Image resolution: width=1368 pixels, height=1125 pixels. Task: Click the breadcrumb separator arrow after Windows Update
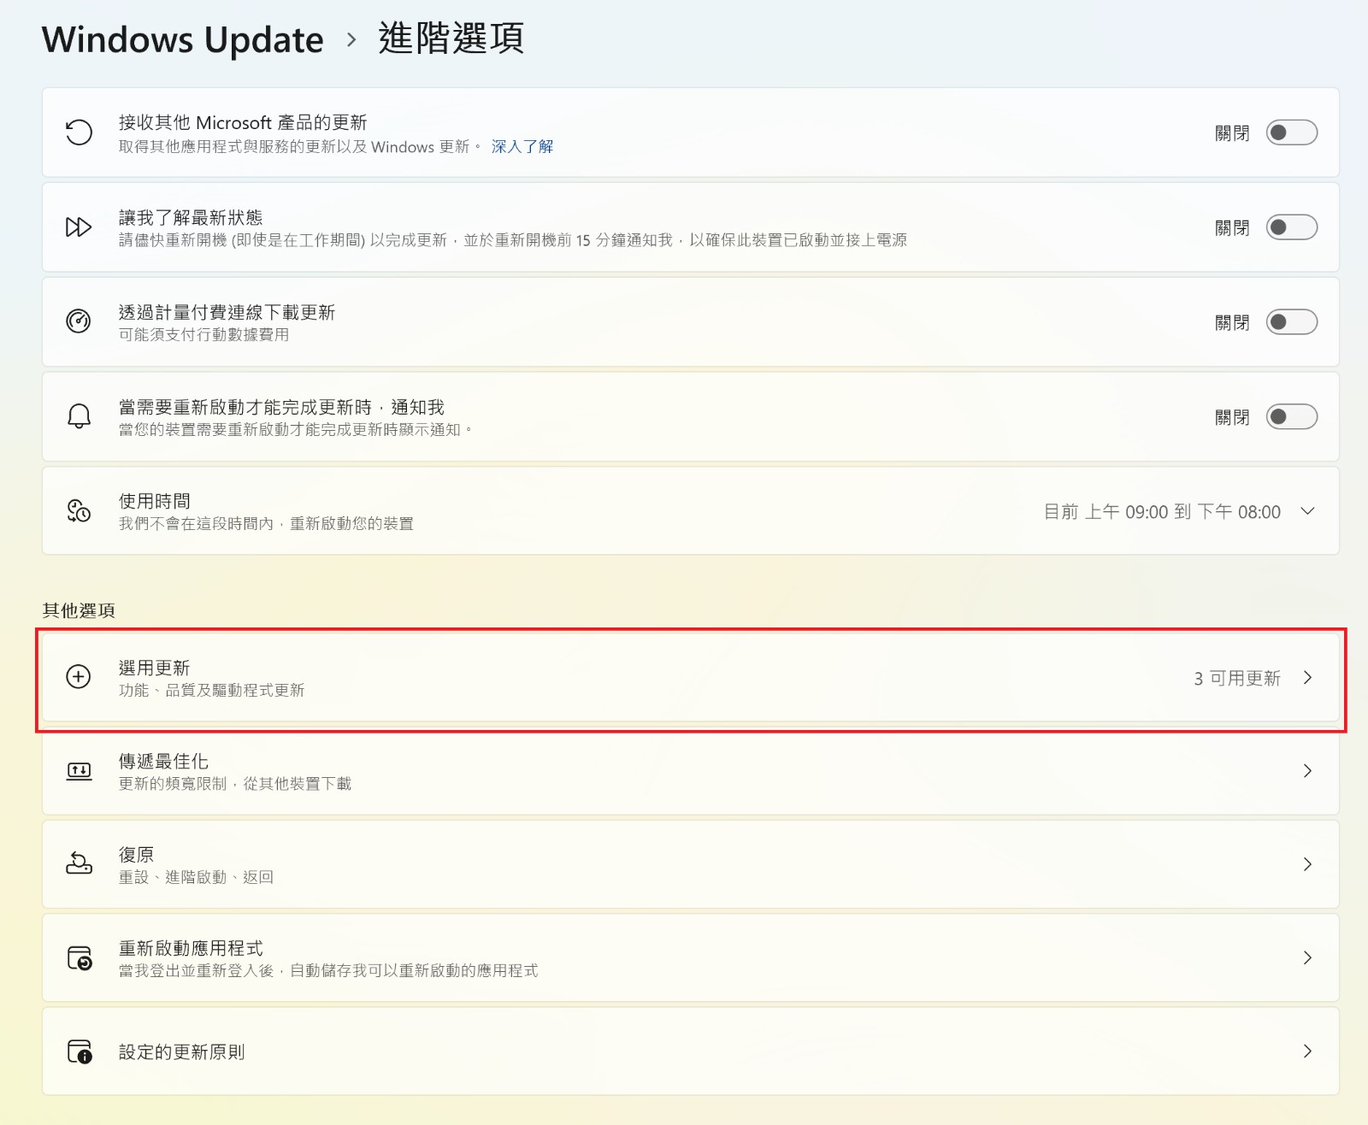click(x=351, y=39)
